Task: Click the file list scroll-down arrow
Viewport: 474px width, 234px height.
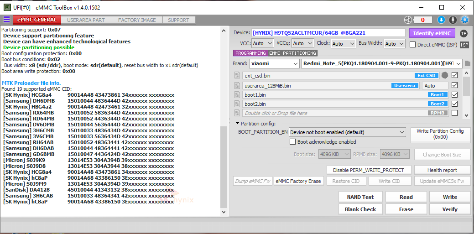Action: point(466,115)
